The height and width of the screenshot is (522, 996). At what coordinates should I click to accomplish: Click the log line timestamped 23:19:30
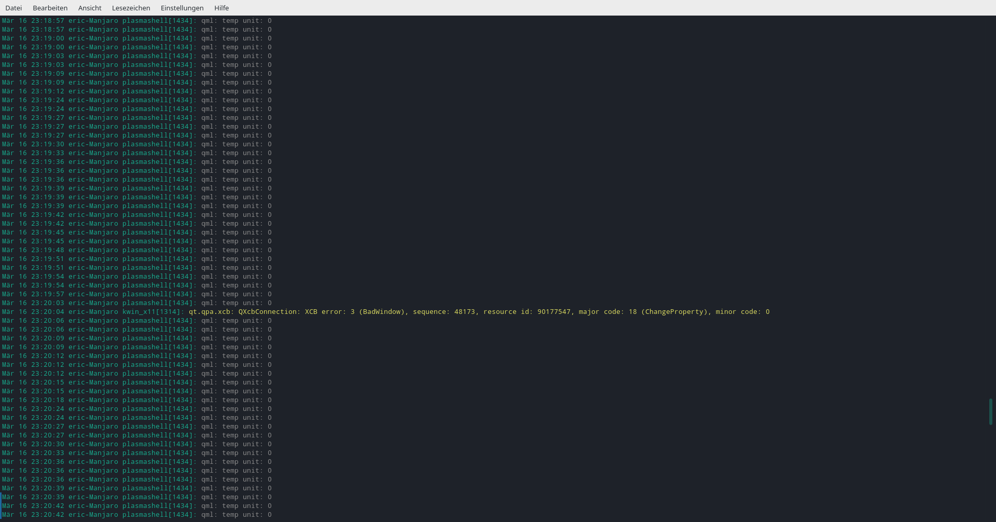click(x=137, y=144)
